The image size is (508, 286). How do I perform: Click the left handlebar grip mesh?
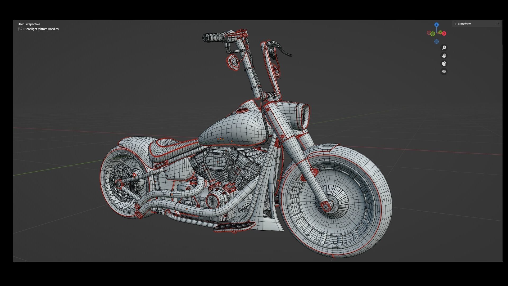tap(214, 37)
